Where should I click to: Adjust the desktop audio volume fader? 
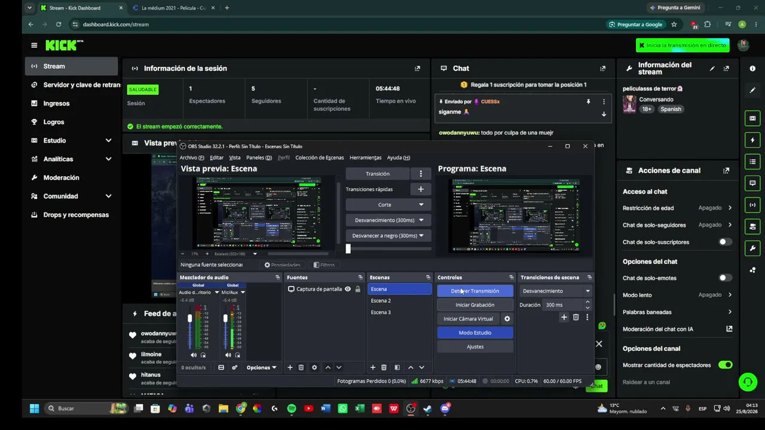pyautogui.click(x=190, y=319)
